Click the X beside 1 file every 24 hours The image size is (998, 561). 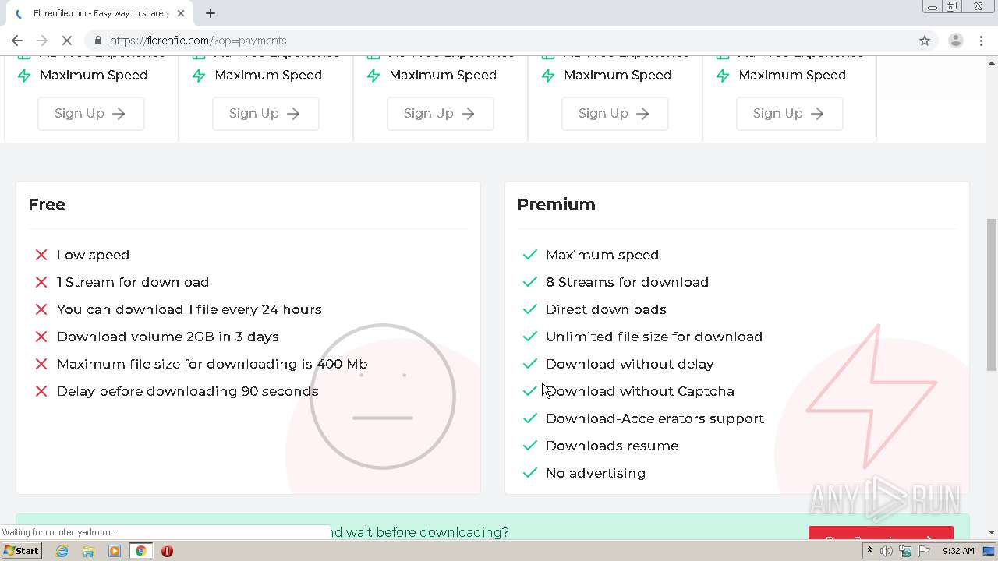[x=41, y=309]
